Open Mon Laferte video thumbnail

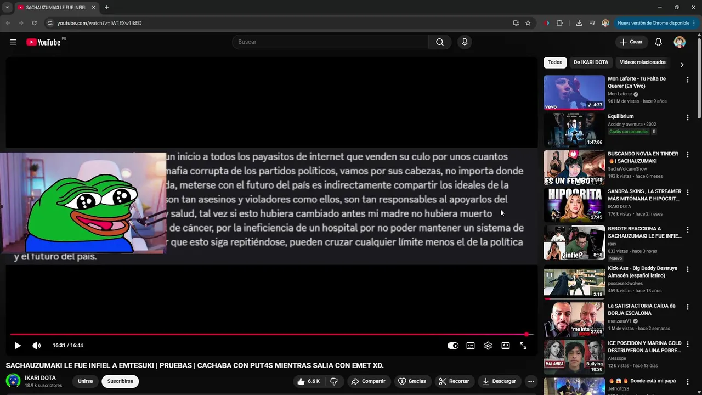click(x=574, y=93)
